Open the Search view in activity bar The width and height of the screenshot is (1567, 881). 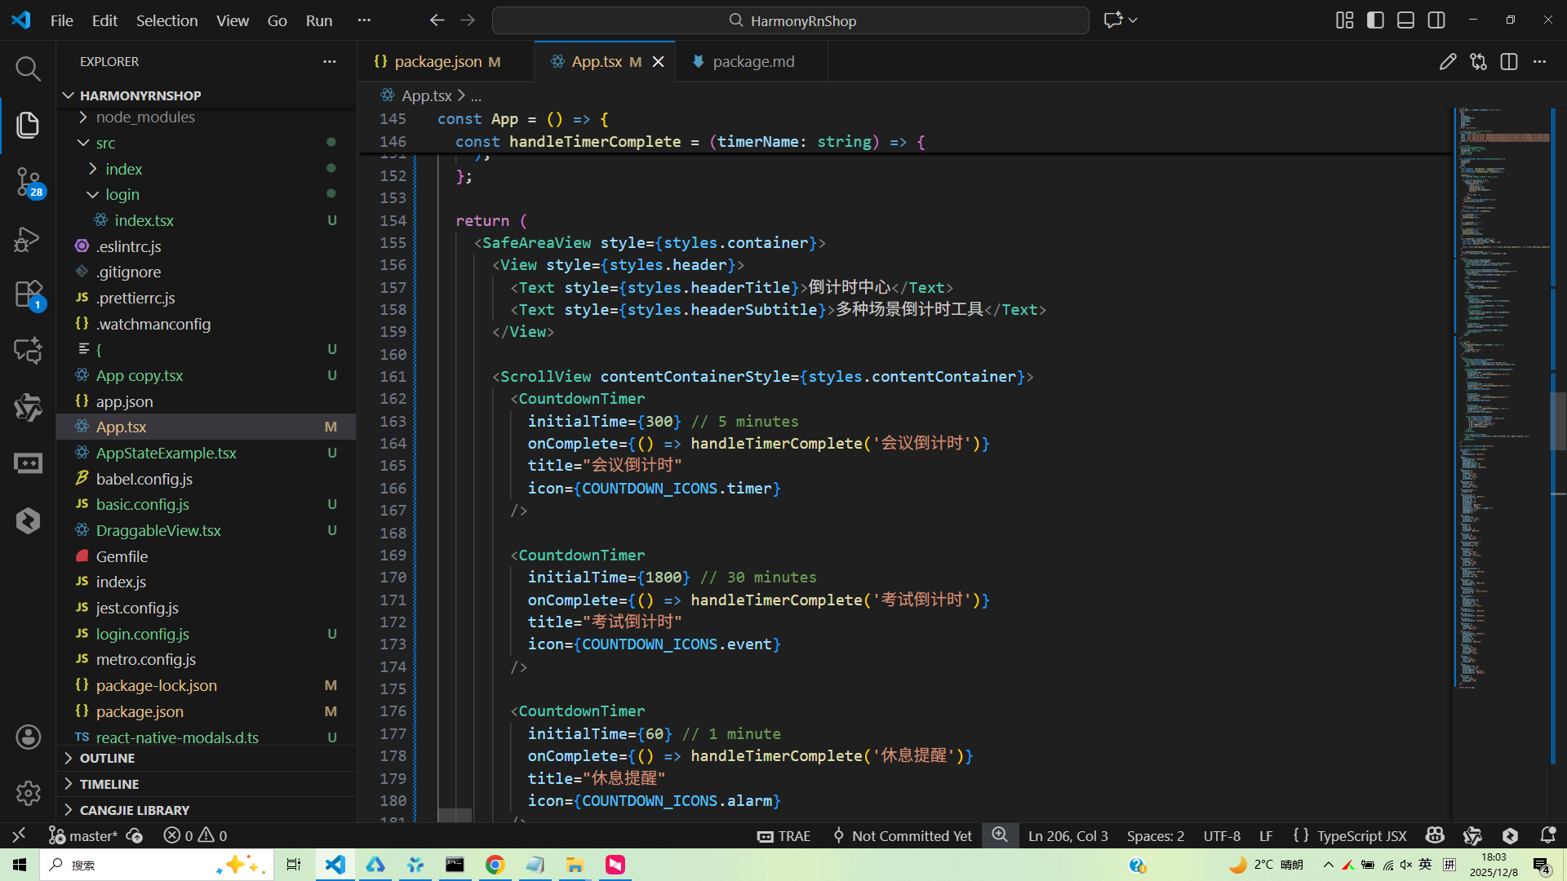click(x=28, y=69)
